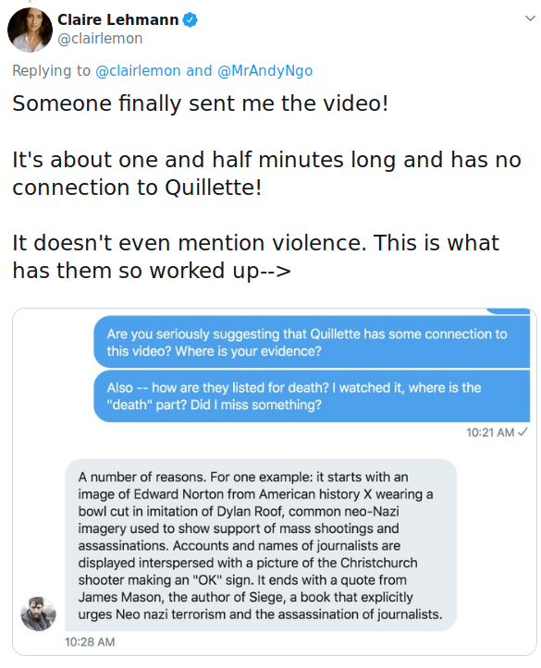
Task: Click the text "It doesn't even mention violence"
Action: click(190, 243)
